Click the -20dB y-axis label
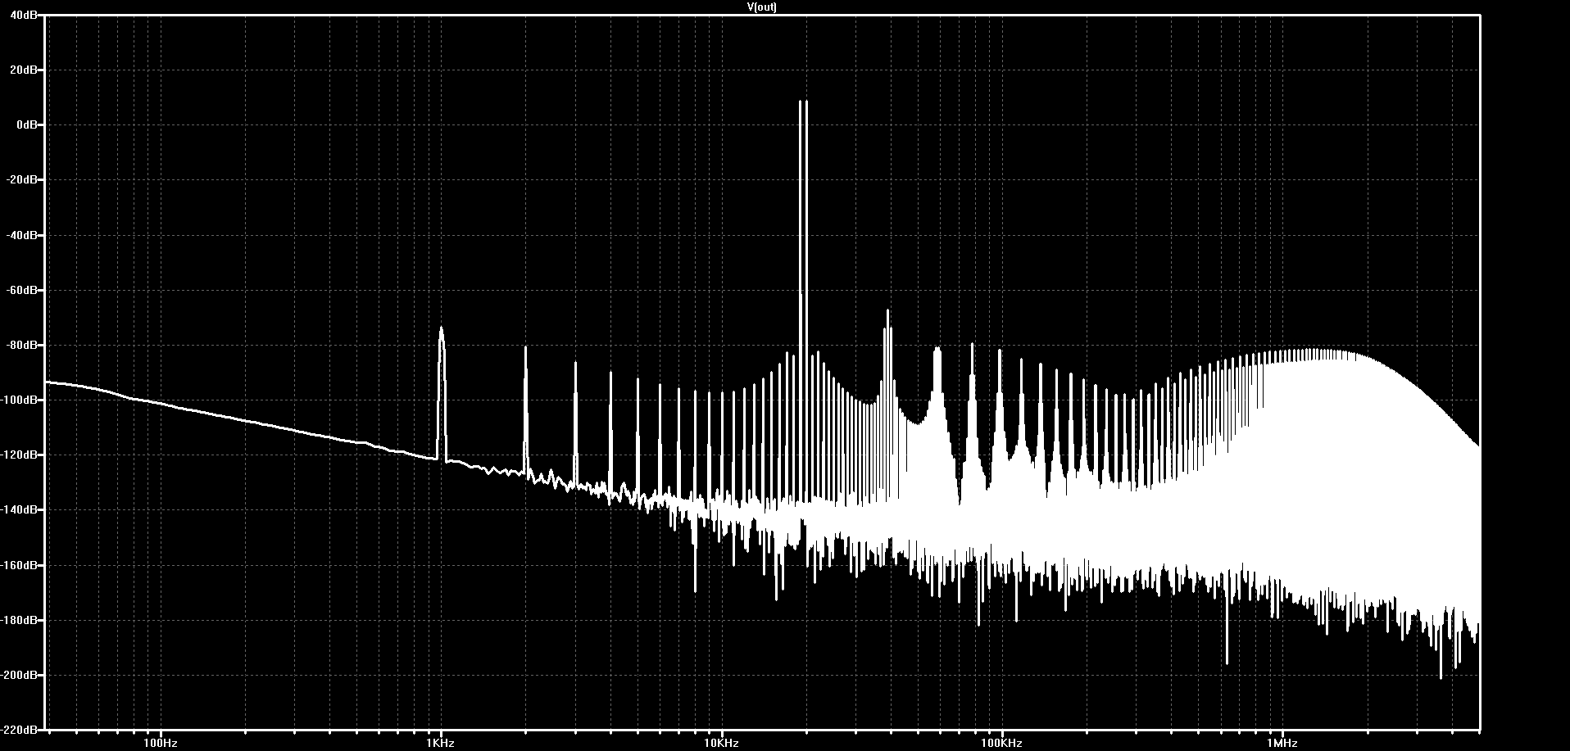 point(23,179)
